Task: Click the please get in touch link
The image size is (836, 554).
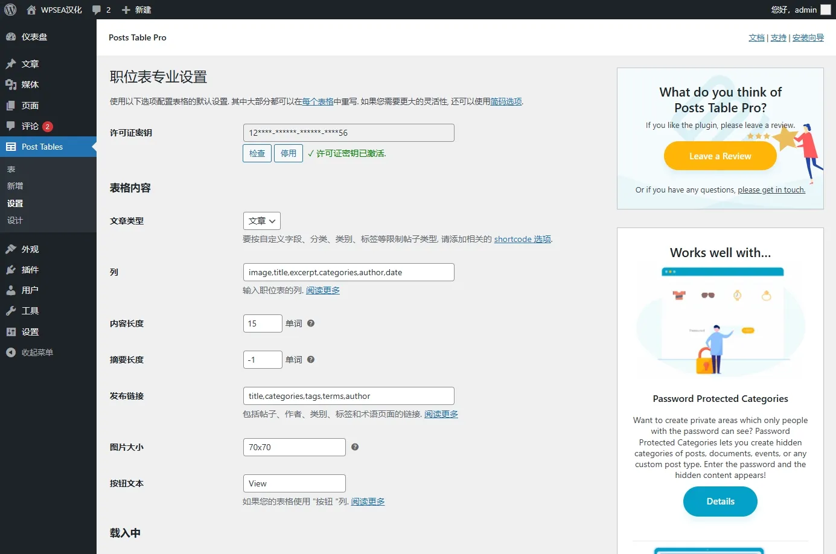Action: click(x=771, y=189)
